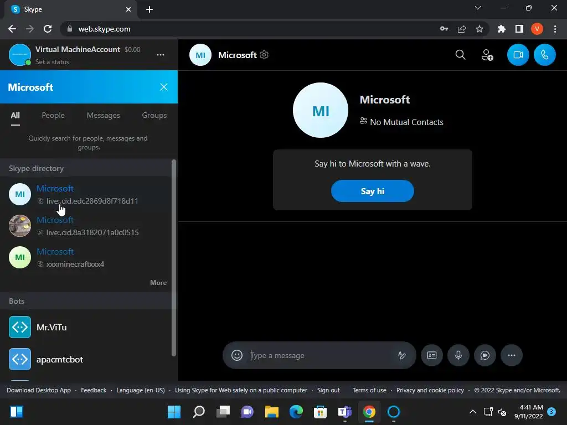The height and width of the screenshot is (425, 567).
Task: Open the Chrome extensions puzzle icon
Action: (502, 29)
